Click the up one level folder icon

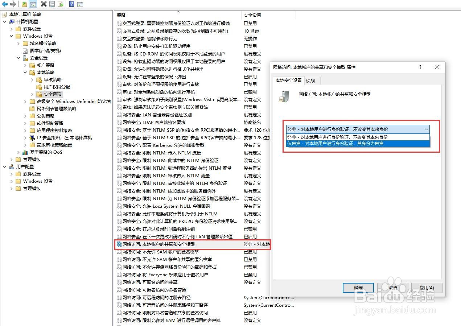[24, 4]
